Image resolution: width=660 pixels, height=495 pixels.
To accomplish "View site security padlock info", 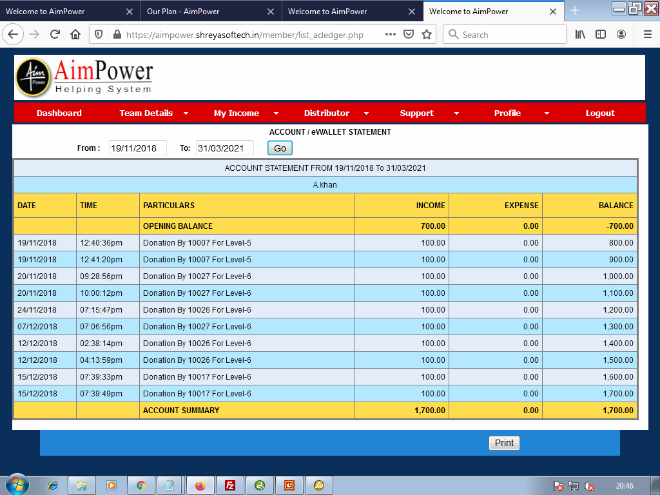I will (117, 35).
